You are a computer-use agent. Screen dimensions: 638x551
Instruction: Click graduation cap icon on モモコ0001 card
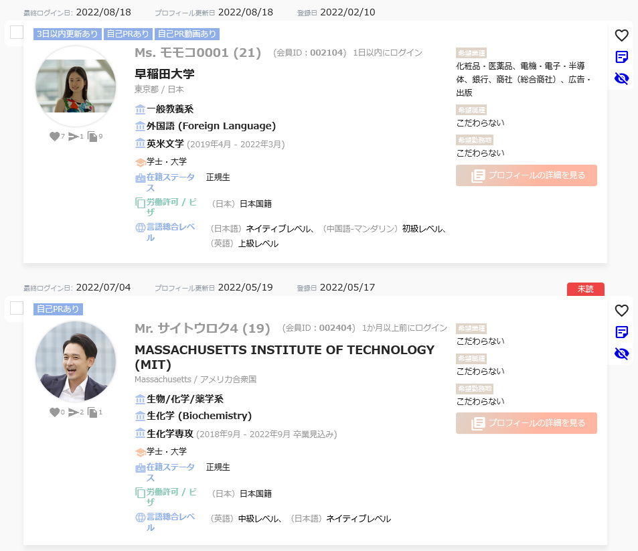coord(141,163)
